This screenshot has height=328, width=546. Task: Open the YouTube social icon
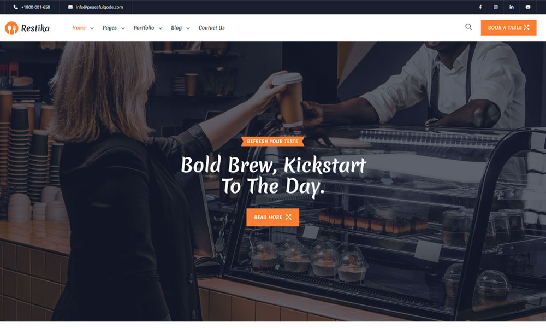[x=528, y=7]
